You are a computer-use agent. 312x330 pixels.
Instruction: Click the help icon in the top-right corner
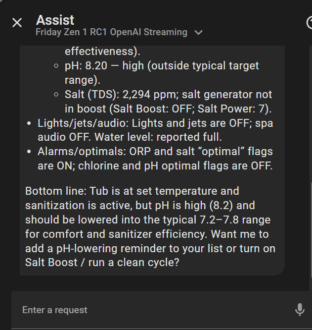(310, 23)
